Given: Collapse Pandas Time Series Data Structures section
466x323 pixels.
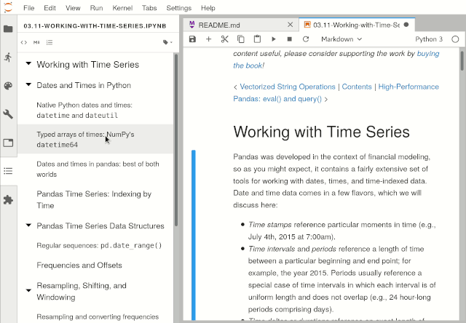Looking at the screenshot, I should click(28, 226).
